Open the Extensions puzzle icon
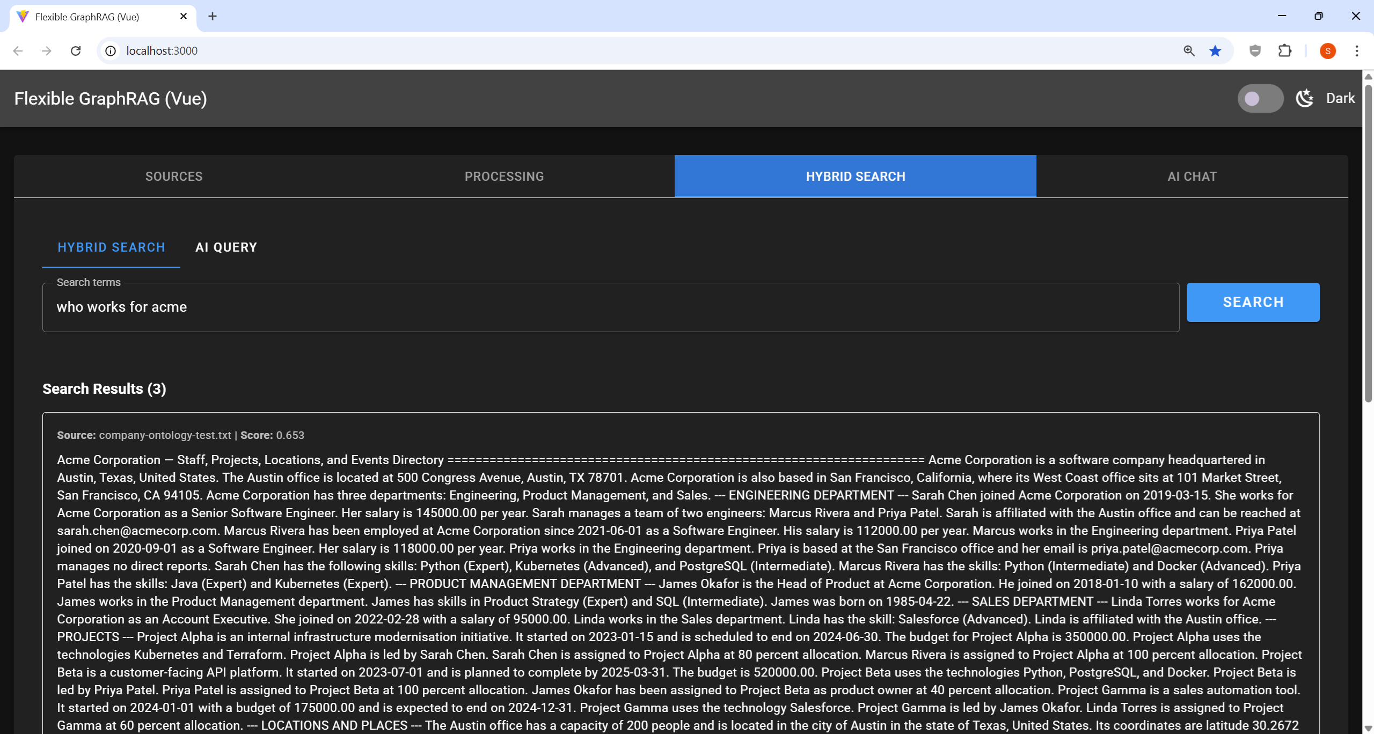The height and width of the screenshot is (734, 1374). coord(1284,51)
